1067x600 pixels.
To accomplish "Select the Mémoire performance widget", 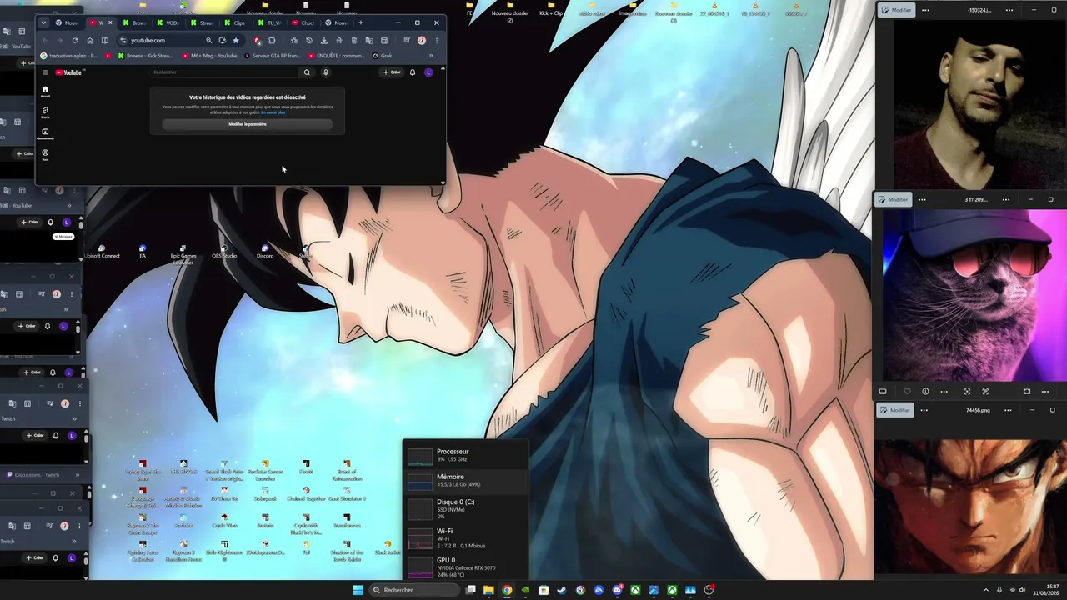I will tap(465, 481).
